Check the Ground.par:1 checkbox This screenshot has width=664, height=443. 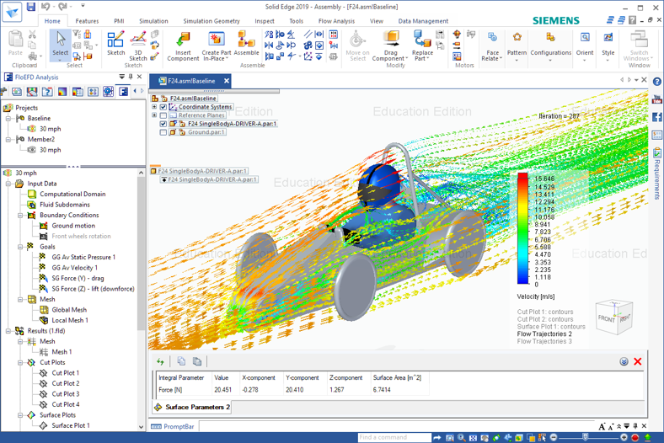[x=163, y=132]
